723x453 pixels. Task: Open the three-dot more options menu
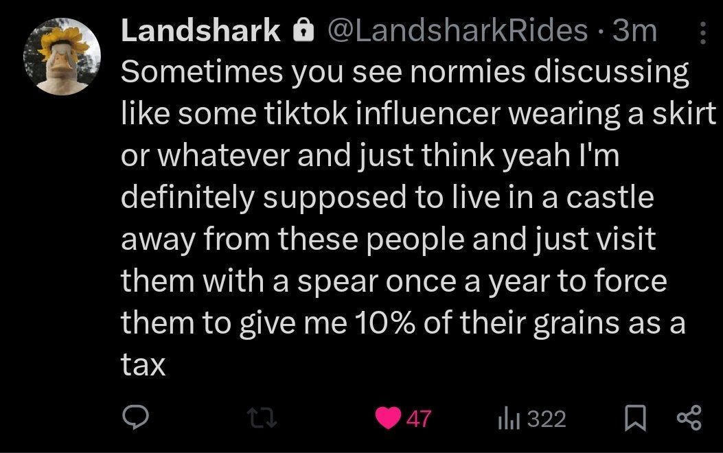(702, 32)
